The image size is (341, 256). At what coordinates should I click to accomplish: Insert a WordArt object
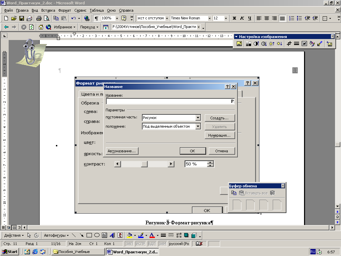point(112,235)
